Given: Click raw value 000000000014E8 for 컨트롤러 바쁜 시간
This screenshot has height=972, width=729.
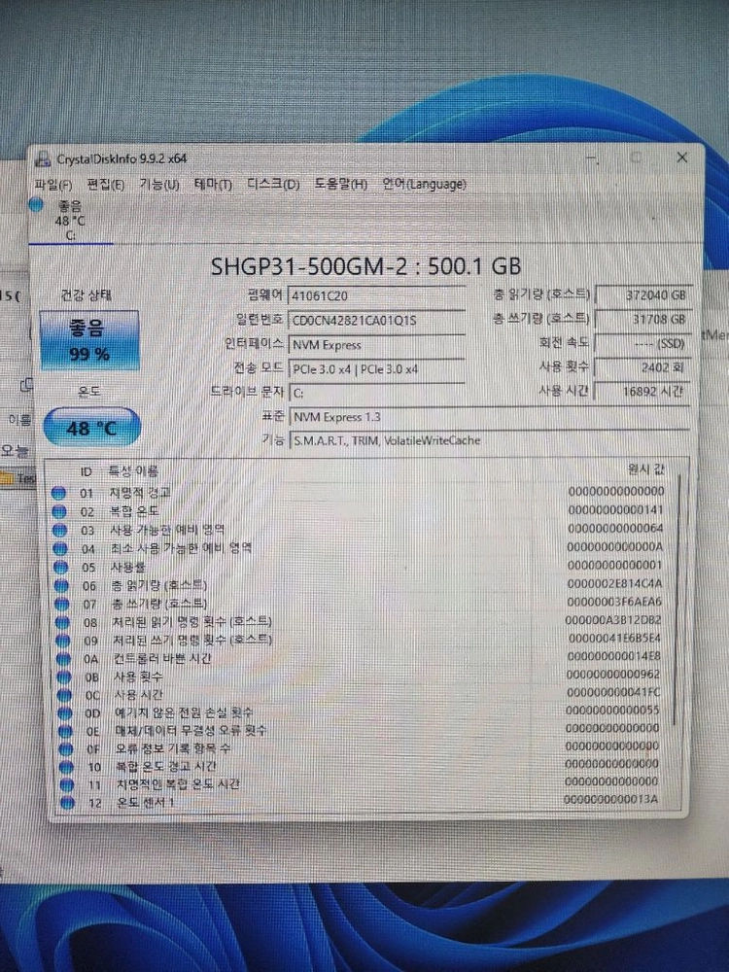Looking at the screenshot, I should click(613, 656).
